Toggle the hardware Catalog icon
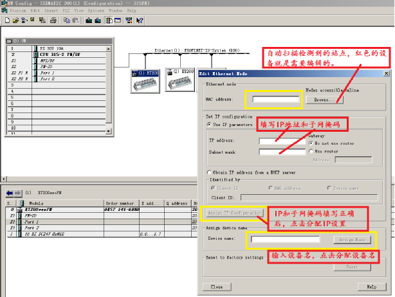This screenshot has height=297, width=395. pyautogui.click(x=109, y=20)
